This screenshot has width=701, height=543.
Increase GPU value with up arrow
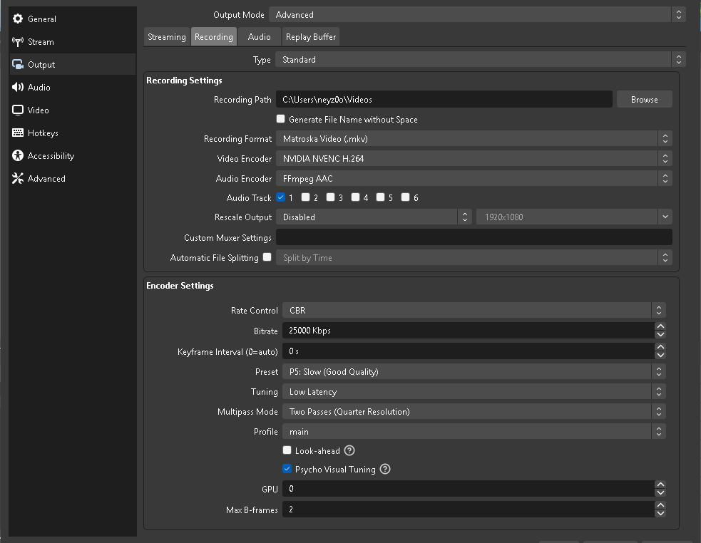660,485
